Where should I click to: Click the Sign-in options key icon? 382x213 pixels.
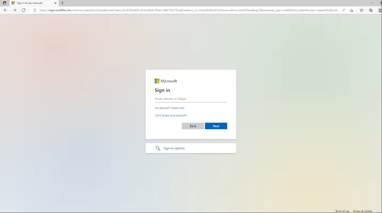158,148
